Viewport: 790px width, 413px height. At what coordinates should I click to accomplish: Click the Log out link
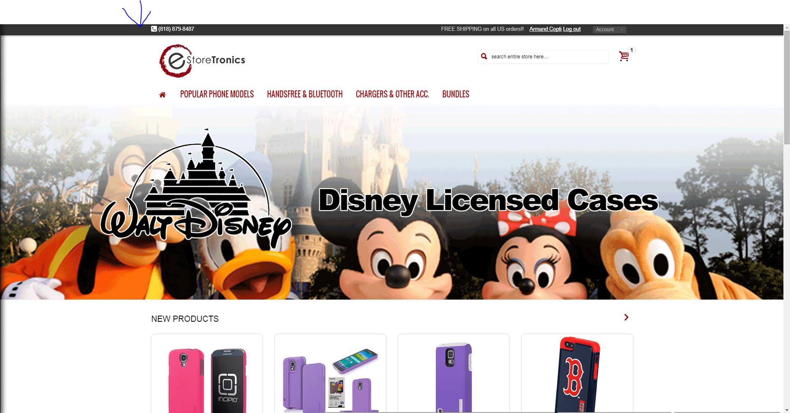tap(572, 29)
